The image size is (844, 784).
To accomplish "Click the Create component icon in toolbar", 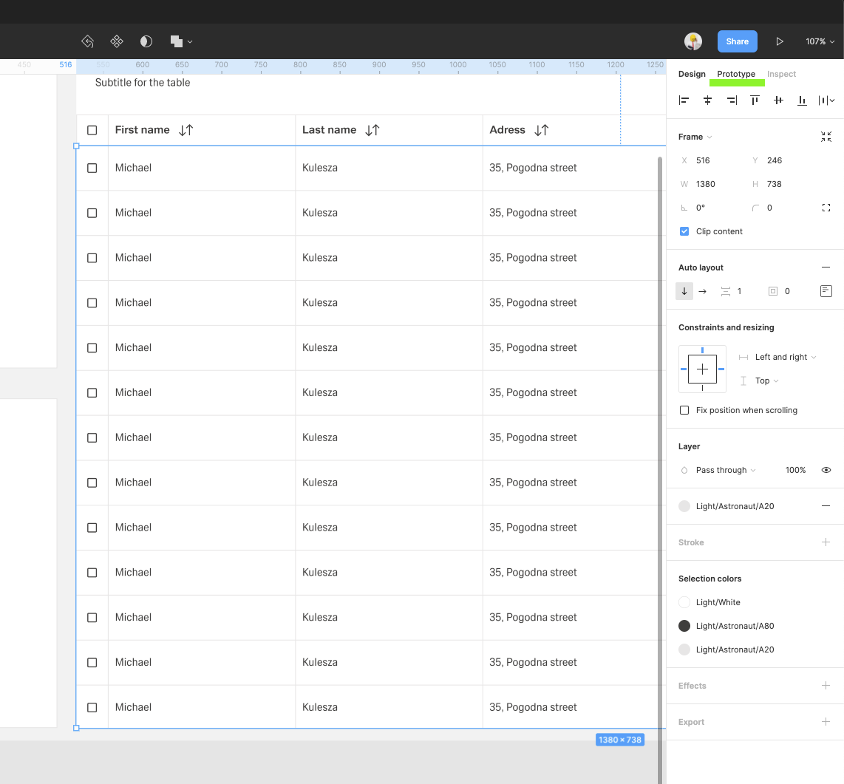I will pos(117,41).
